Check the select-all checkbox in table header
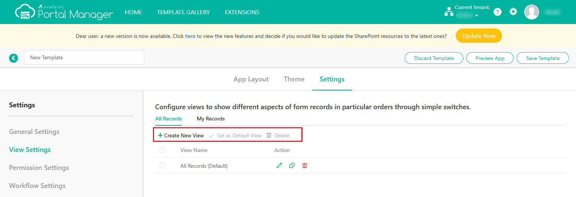The width and height of the screenshot is (576, 197). tap(162, 150)
